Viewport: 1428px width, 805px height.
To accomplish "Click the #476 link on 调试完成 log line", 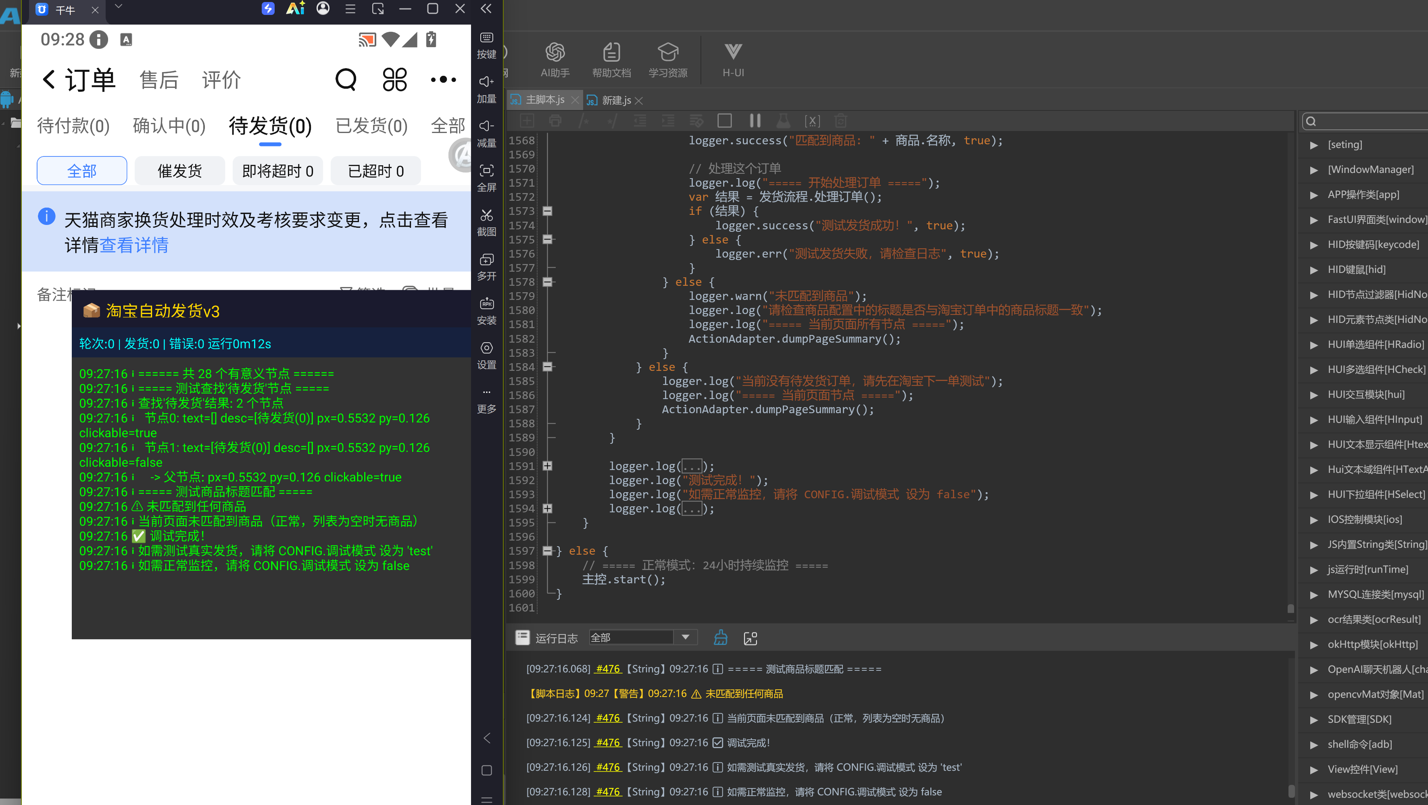I will click(608, 743).
